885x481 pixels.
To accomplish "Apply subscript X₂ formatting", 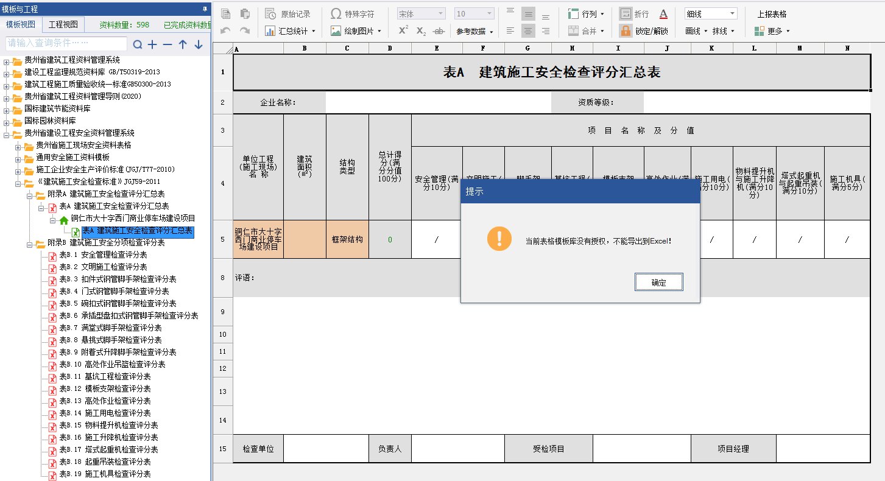I will (x=421, y=30).
